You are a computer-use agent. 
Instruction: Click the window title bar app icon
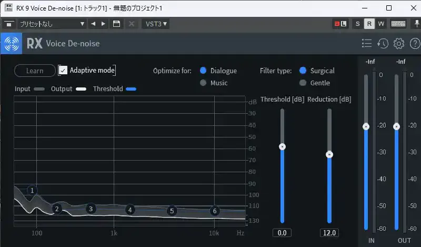pyautogui.click(x=8, y=8)
